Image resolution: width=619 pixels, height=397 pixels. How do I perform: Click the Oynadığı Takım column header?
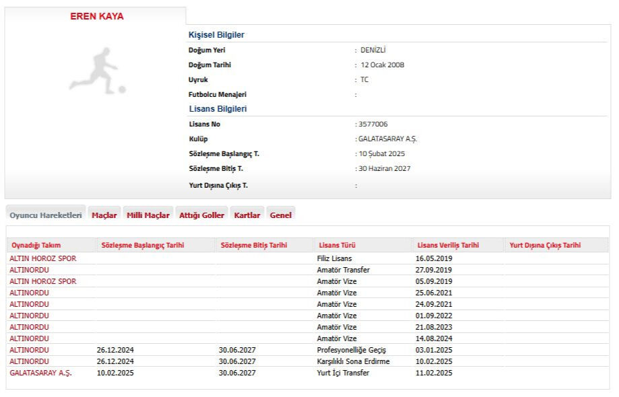(36, 246)
